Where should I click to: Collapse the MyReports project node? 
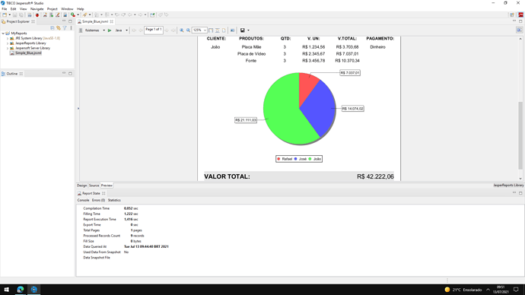coord(3,33)
